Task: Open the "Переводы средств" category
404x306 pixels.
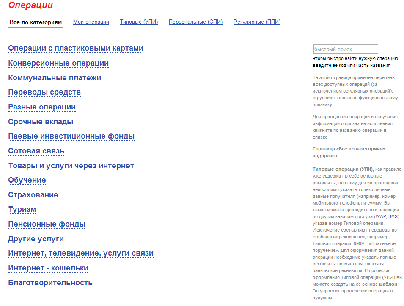Action: click(44, 93)
